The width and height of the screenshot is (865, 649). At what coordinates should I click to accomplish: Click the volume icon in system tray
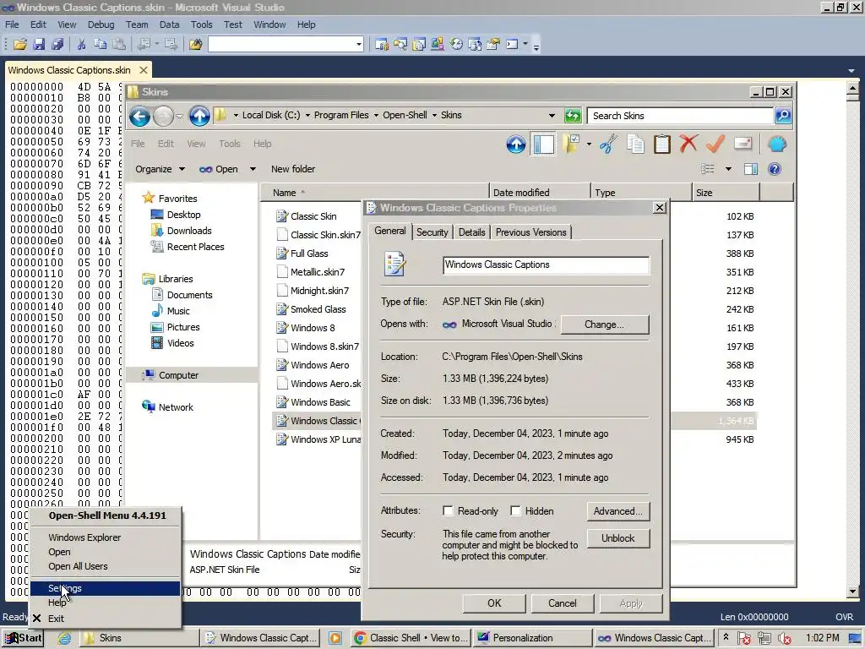(x=785, y=638)
